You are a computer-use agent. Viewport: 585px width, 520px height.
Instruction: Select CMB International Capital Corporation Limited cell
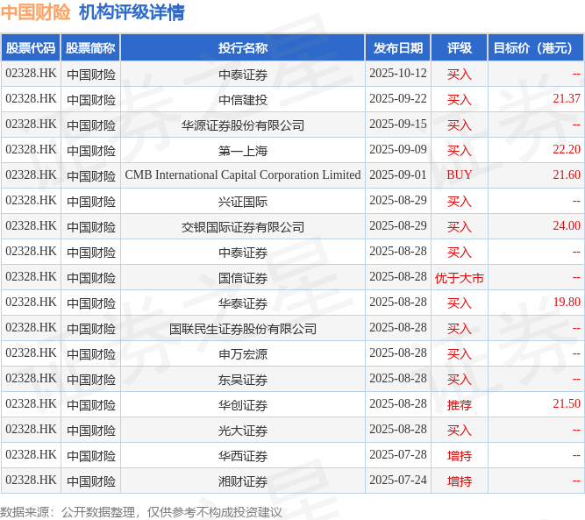[242, 175]
